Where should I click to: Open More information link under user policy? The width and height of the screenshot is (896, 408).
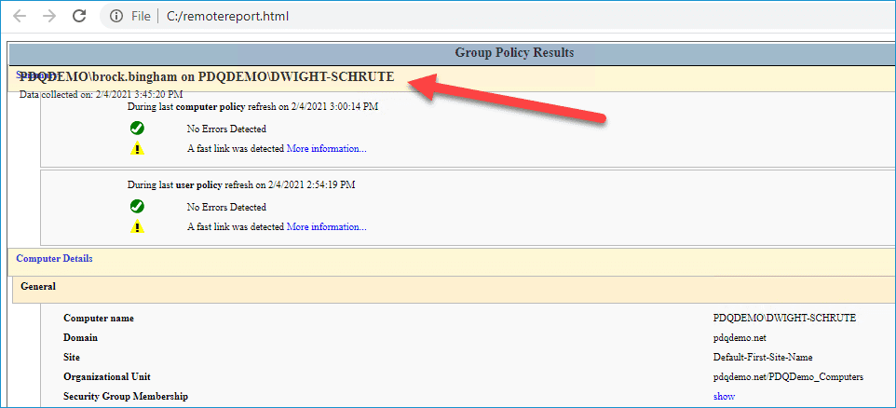[326, 227]
